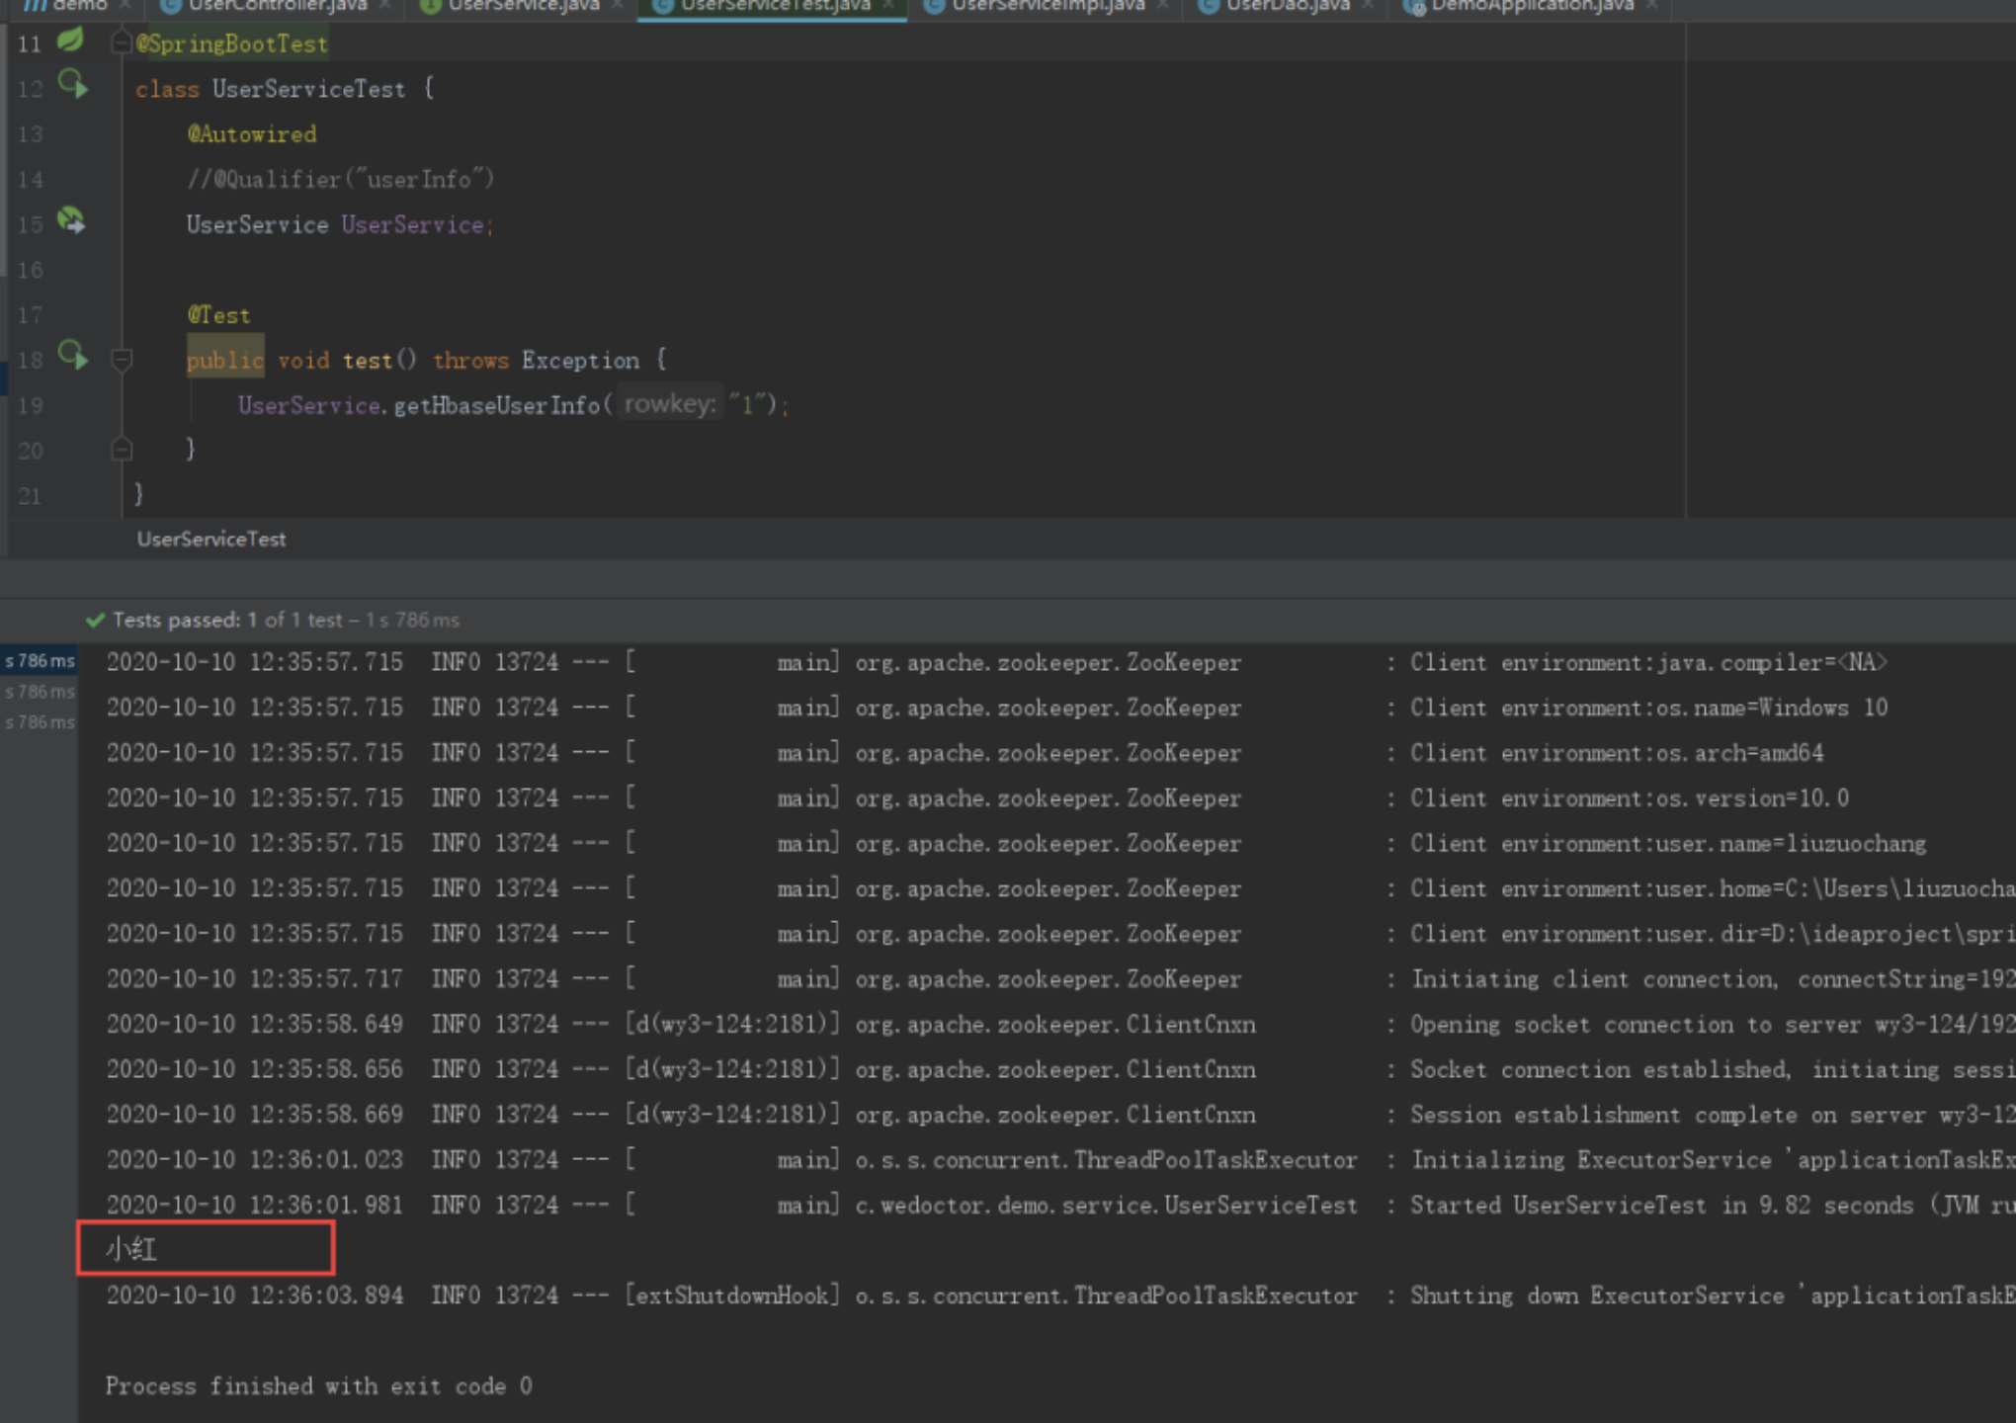Switch to the UserController.java tab

pyautogui.click(x=277, y=7)
